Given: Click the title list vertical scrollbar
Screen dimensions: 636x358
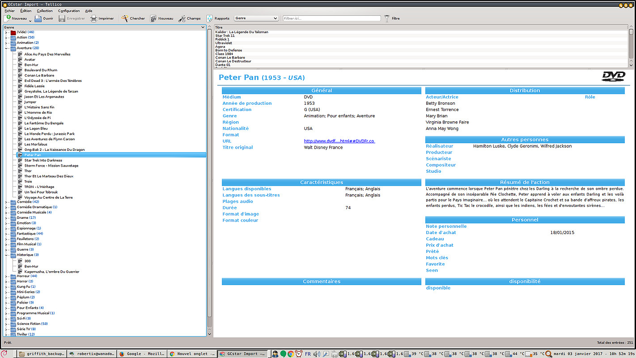Looking at the screenshot, I should [631, 47].
